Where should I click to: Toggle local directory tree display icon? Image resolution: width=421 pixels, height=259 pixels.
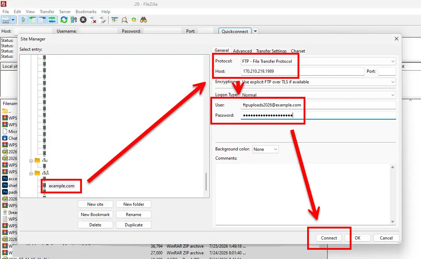coord(33,20)
